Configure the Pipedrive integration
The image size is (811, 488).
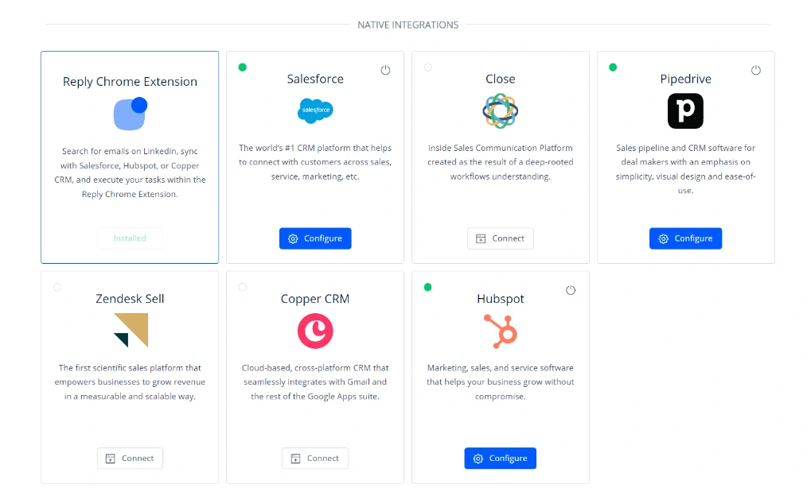click(685, 238)
